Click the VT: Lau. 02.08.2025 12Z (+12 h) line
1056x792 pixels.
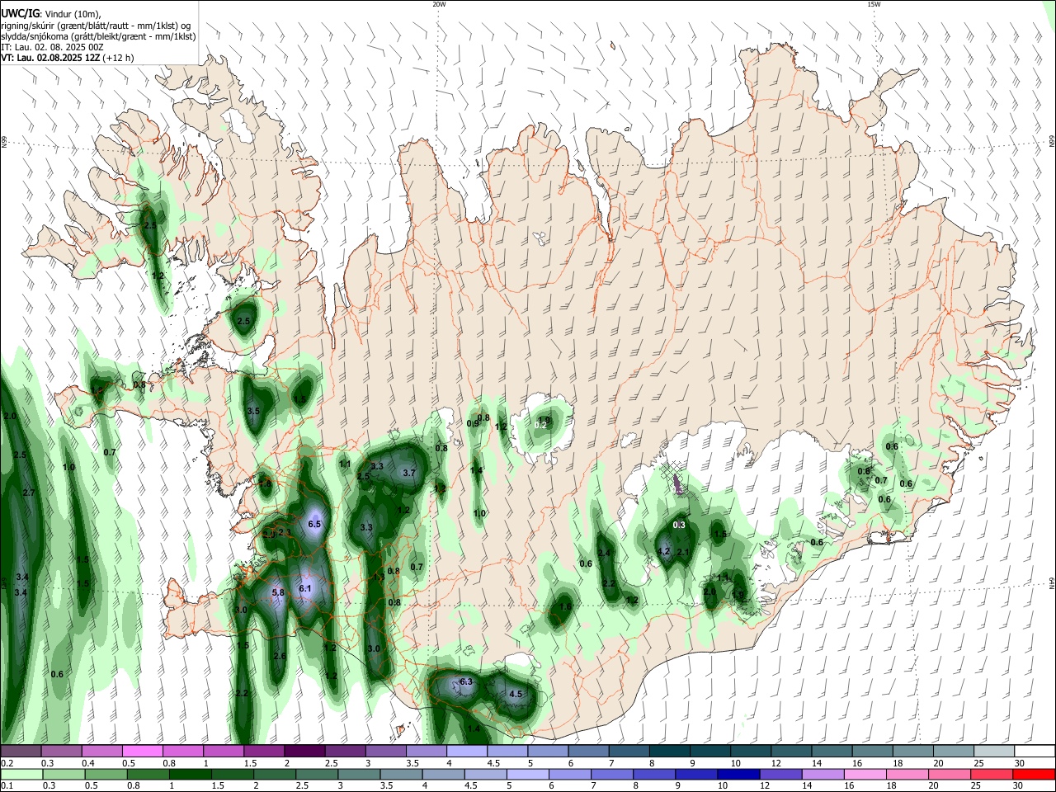point(67,58)
